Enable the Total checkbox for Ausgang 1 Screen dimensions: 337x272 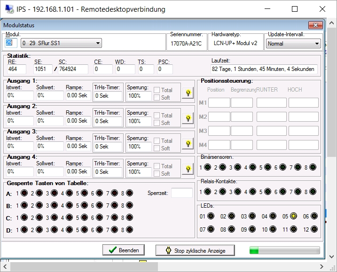pyautogui.click(x=157, y=90)
